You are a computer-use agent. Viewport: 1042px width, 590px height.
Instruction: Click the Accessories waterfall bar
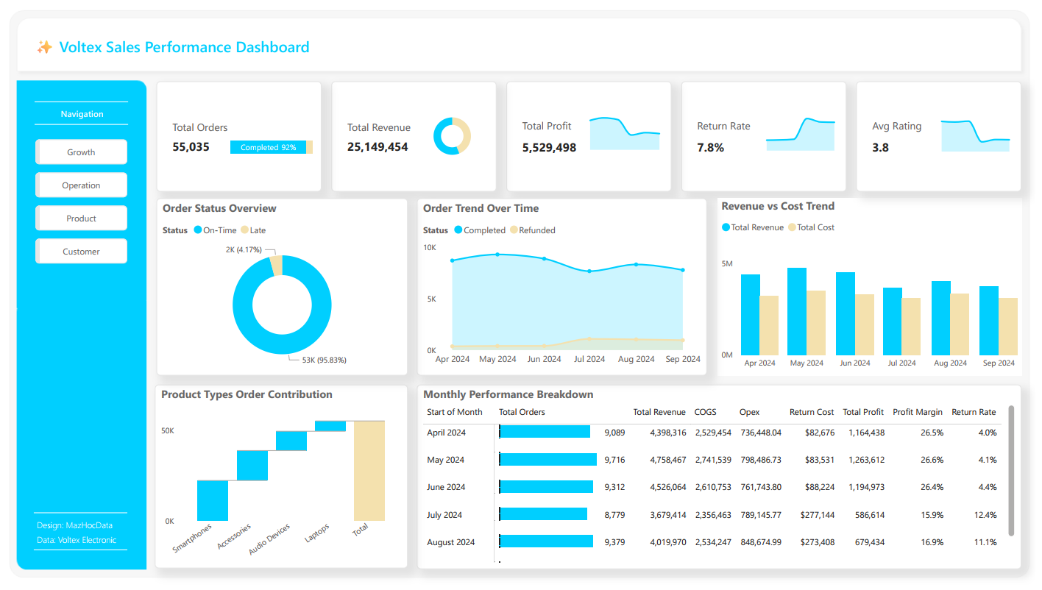(252, 465)
